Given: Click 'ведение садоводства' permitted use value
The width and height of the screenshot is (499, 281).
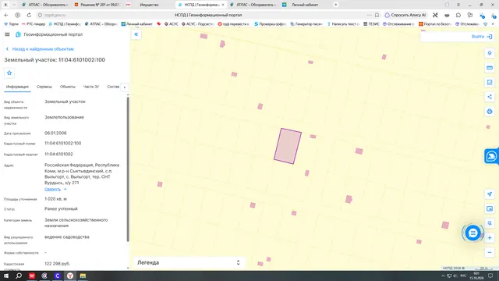Looking at the screenshot, I should pyautogui.click(x=67, y=237).
